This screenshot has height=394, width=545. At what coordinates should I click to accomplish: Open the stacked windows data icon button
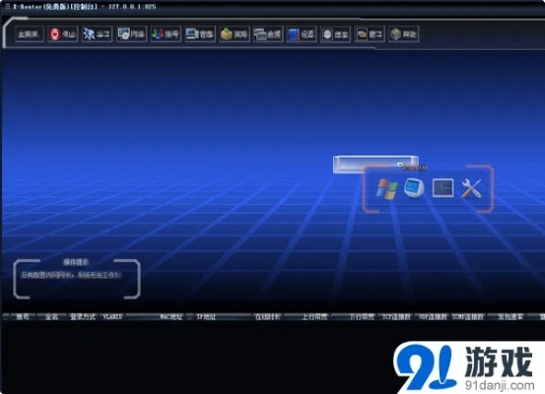(x=268, y=34)
